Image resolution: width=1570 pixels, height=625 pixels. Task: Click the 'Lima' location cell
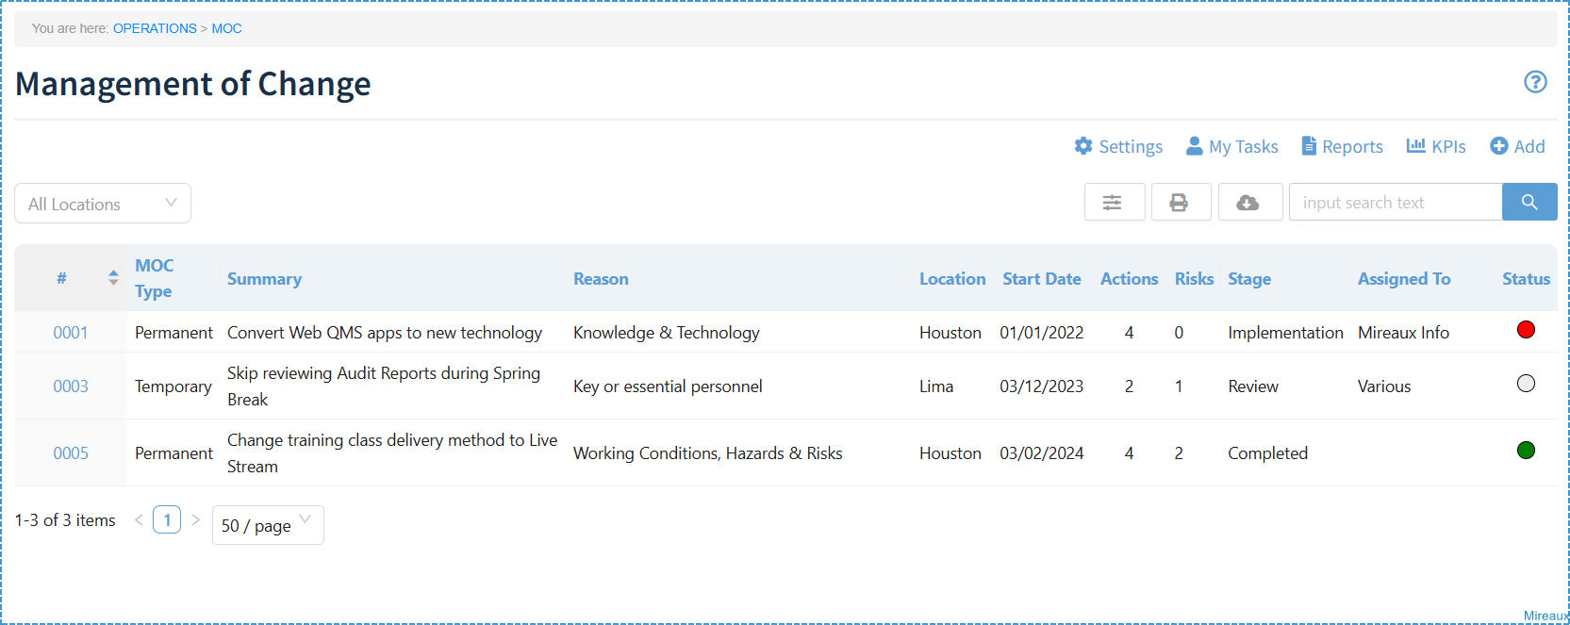(936, 387)
